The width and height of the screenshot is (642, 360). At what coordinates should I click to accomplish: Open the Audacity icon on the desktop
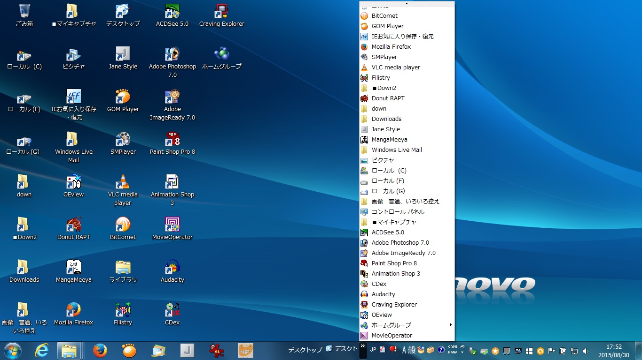172,268
